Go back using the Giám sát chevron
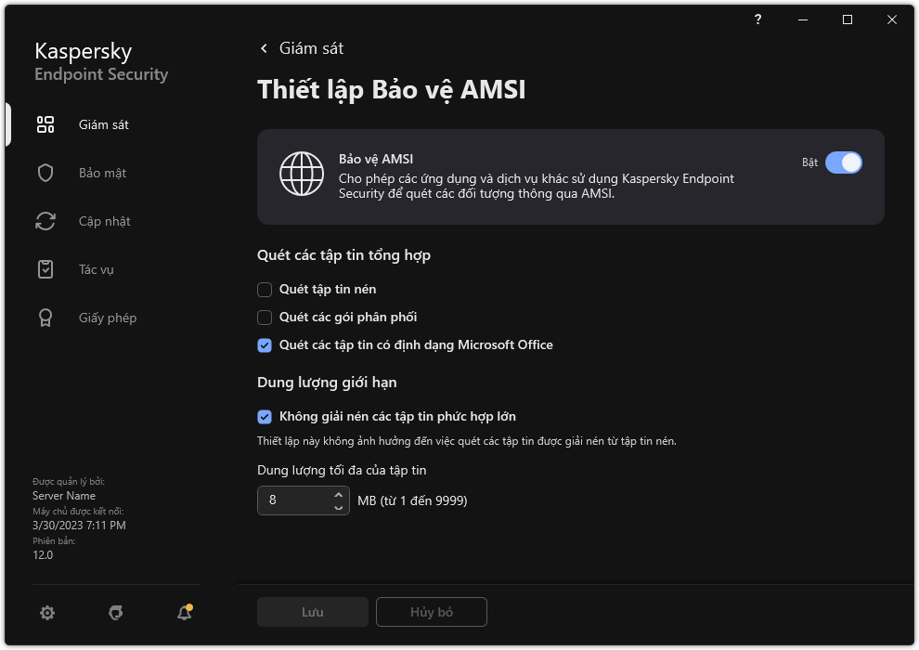This screenshot has width=919, height=650. [x=263, y=47]
